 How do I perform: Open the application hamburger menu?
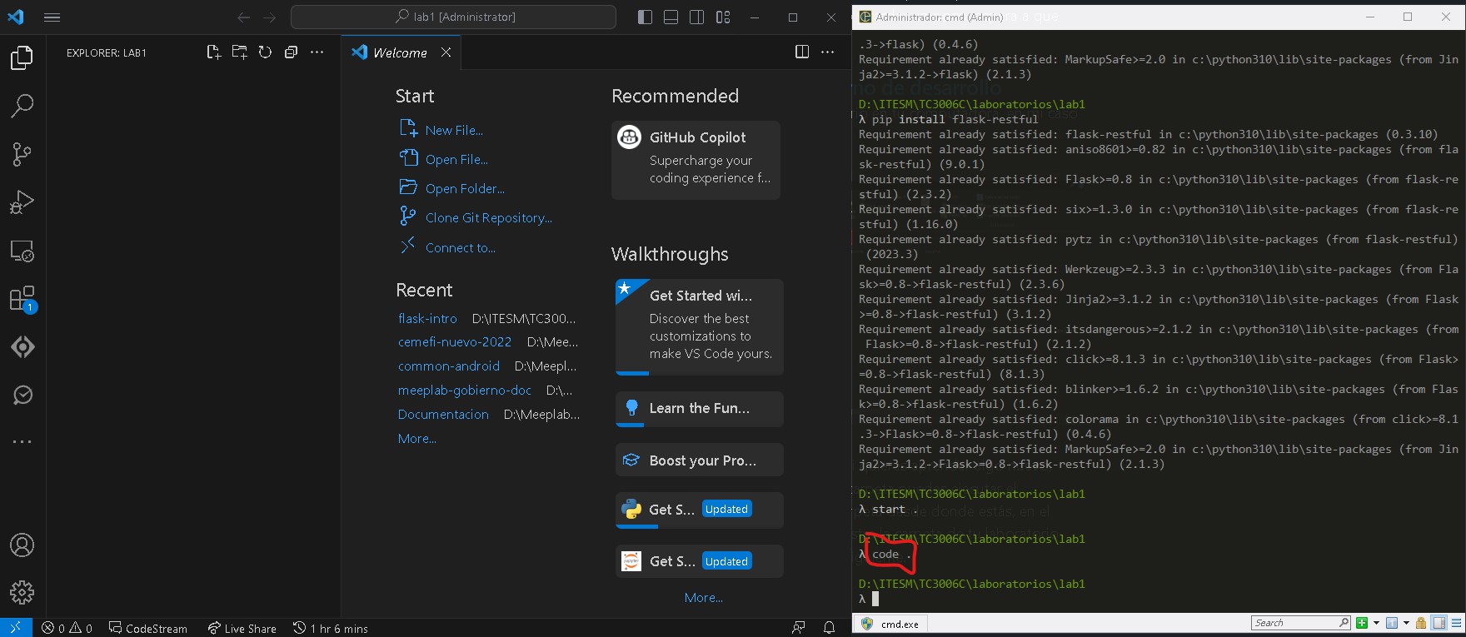coord(52,17)
